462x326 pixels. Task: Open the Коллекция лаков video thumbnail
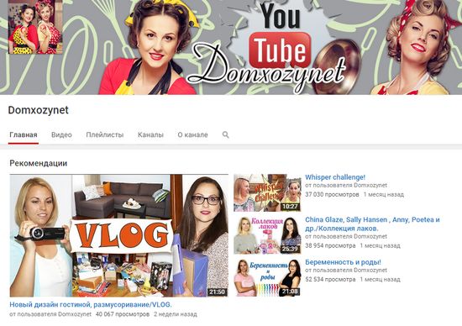[267, 235]
